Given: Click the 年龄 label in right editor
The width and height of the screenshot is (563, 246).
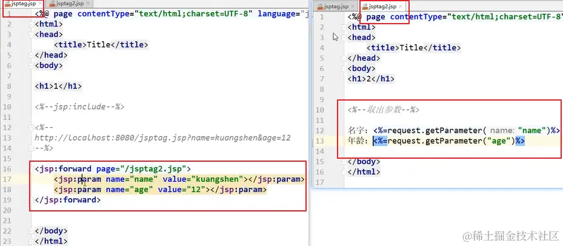Looking at the screenshot, I should coord(358,141).
